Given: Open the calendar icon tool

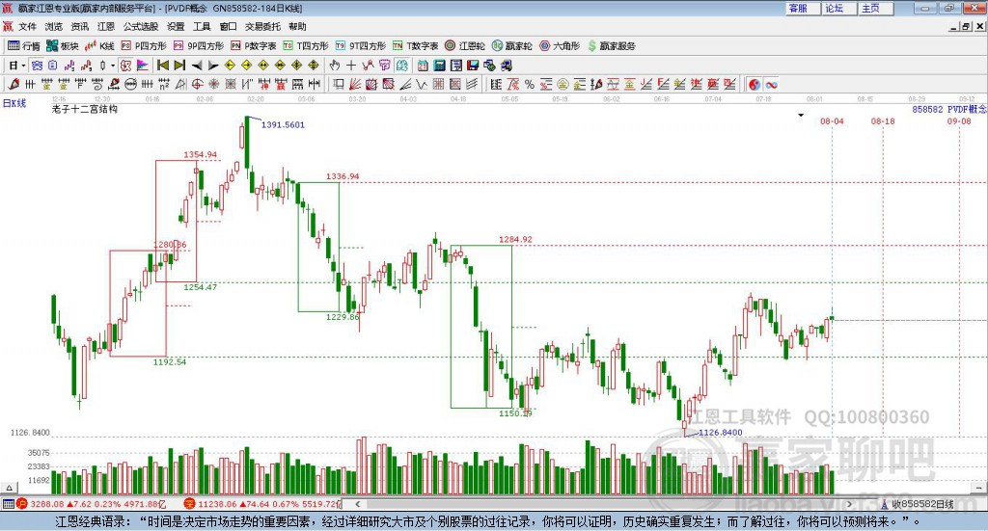Looking at the screenshot, I should point(423,66).
